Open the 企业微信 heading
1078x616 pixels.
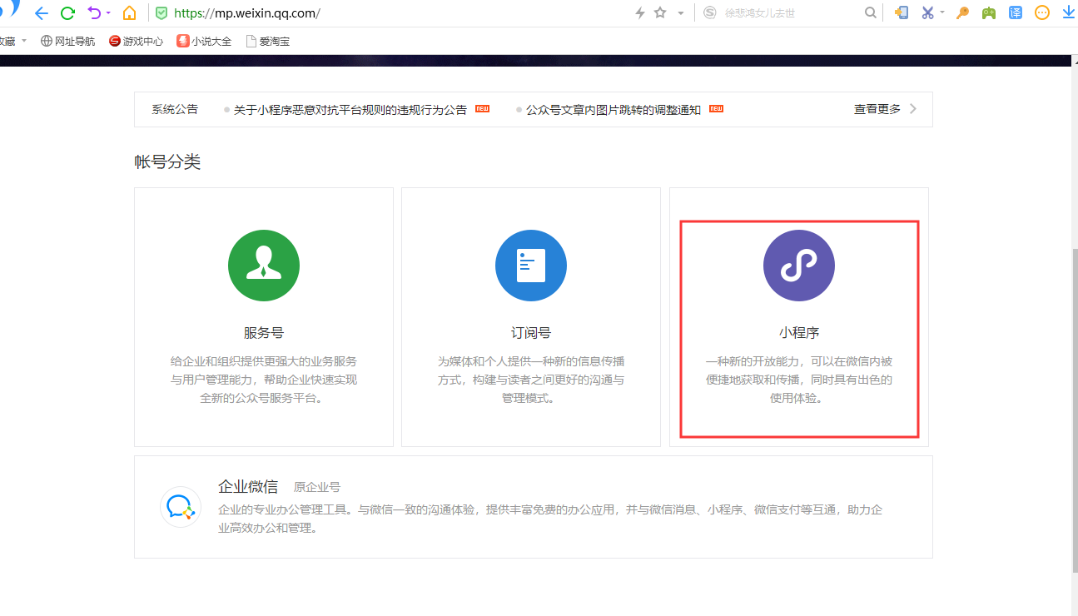coord(248,487)
